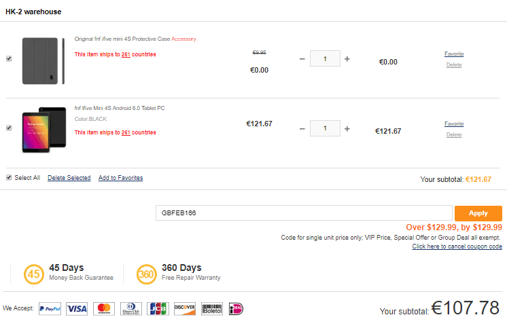Open the Tablet PC product thumbnail
The height and width of the screenshot is (330, 507).
[x=44, y=130]
